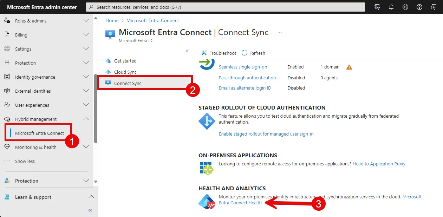Screen dimensions: 443x217
Task: Expand External Identities chevron
Action: pyautogui.click(x=86, y=91)
